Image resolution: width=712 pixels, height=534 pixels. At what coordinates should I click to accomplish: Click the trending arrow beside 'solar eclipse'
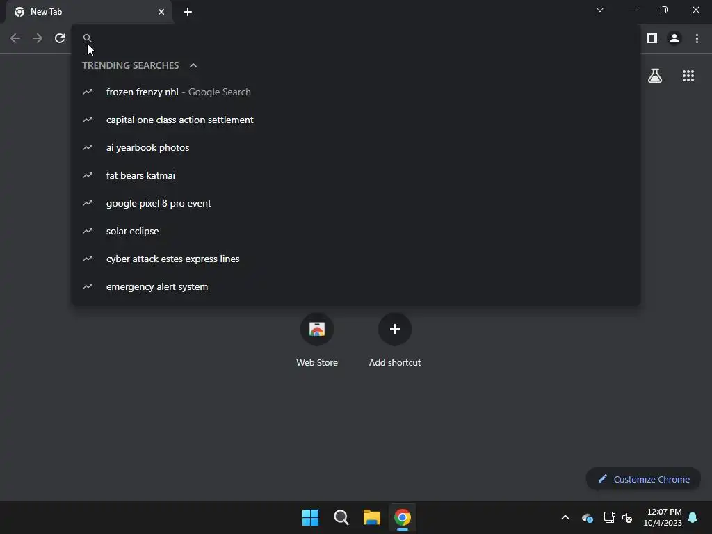tap(88, 231)
